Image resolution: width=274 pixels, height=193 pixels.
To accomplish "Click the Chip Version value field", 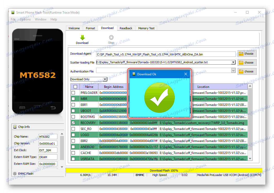I will 48,143.
